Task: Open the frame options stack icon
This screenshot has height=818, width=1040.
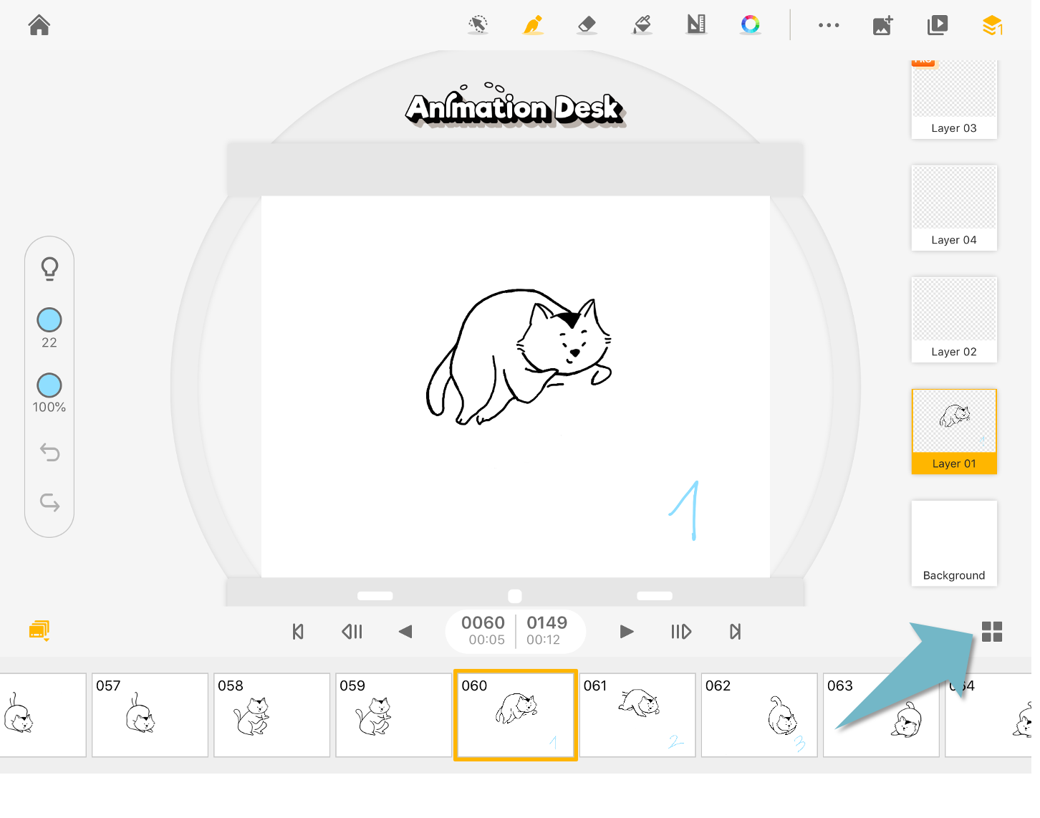Action: (39, 630)
